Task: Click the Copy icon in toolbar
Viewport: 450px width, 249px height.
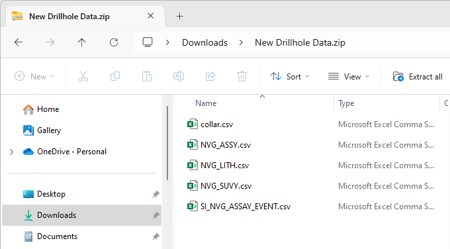Action: coord(115,76)
